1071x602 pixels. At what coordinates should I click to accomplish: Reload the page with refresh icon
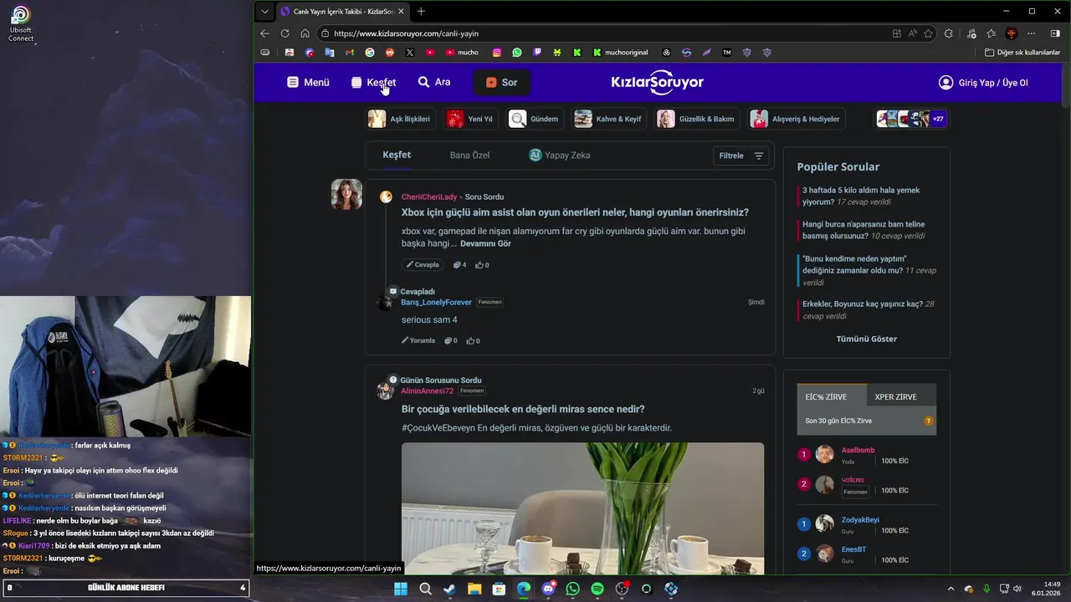click(x=284, y=33)
